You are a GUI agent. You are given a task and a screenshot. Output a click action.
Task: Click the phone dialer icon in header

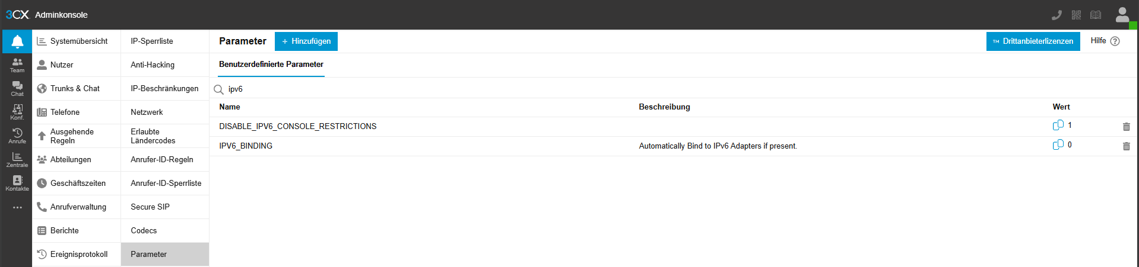(1056, 15)
